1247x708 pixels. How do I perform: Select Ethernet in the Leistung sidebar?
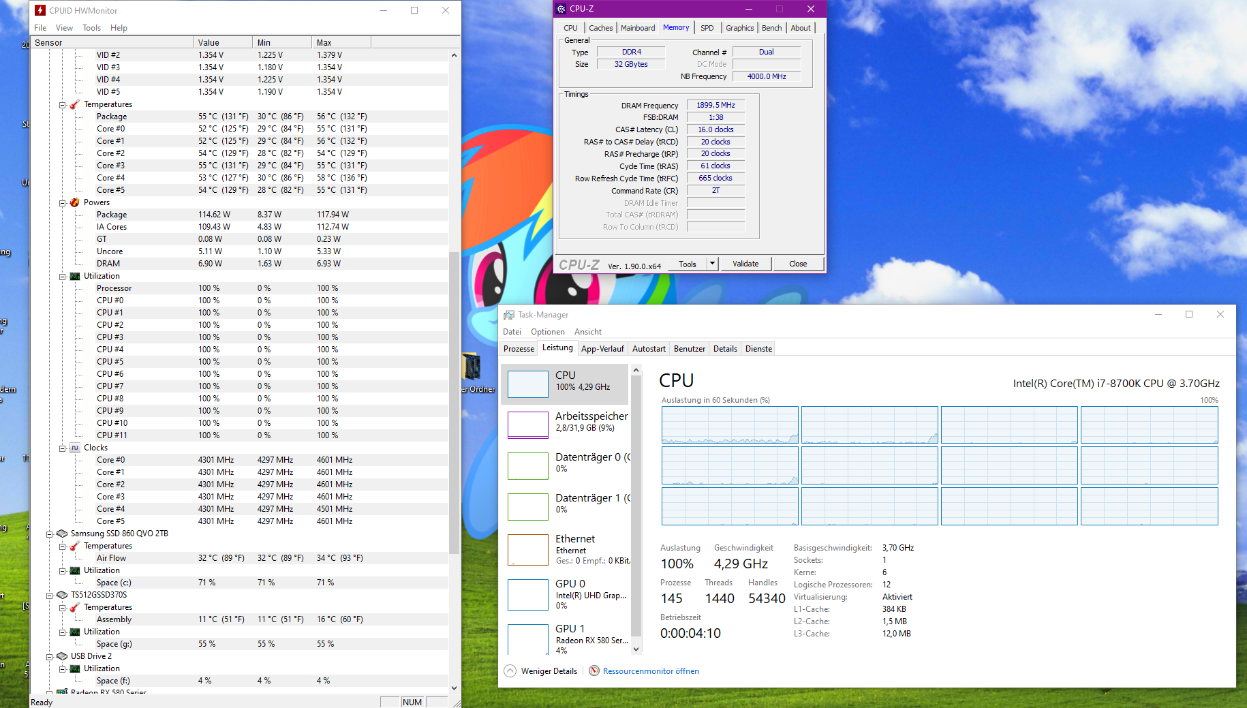566,549
